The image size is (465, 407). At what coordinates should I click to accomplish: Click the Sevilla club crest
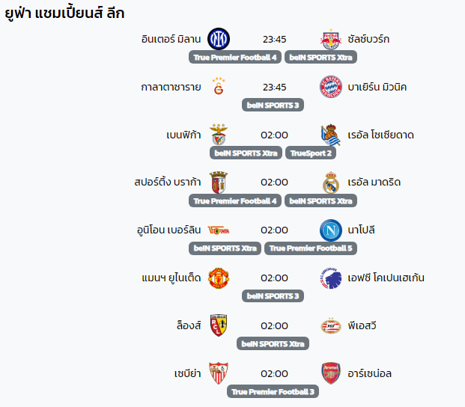click(219, 373)
